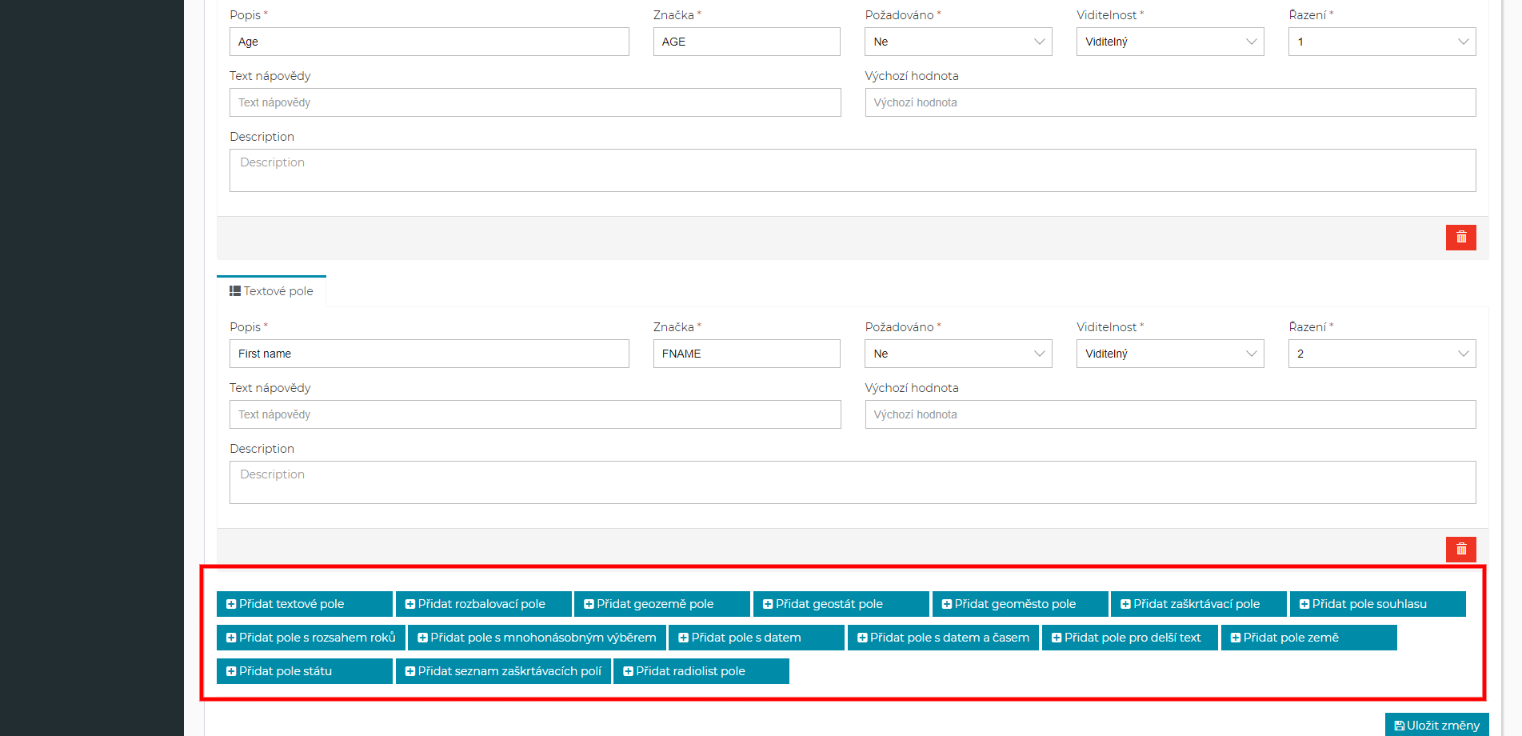Open Požadováno dropdown for First name field

(958, 354)
